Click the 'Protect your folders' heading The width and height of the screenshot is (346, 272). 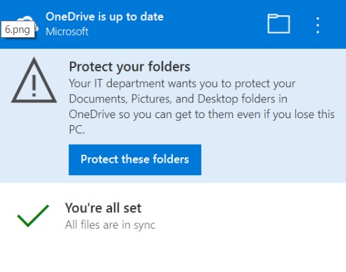click(130, 67)
